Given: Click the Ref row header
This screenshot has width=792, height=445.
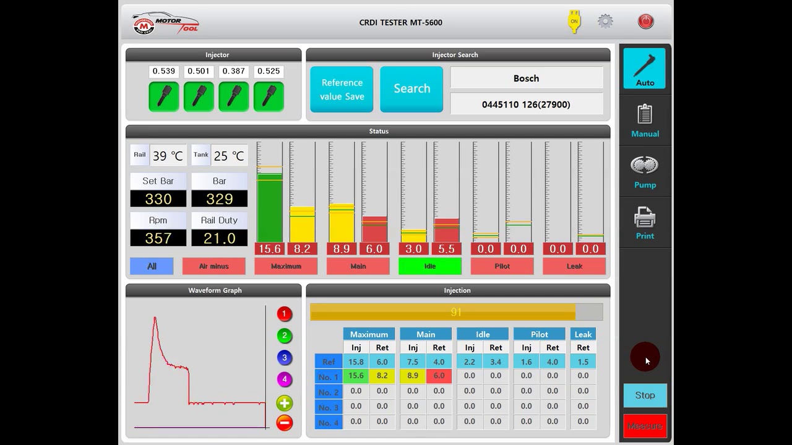Looking at the screenshot, I should click(329, 362).
